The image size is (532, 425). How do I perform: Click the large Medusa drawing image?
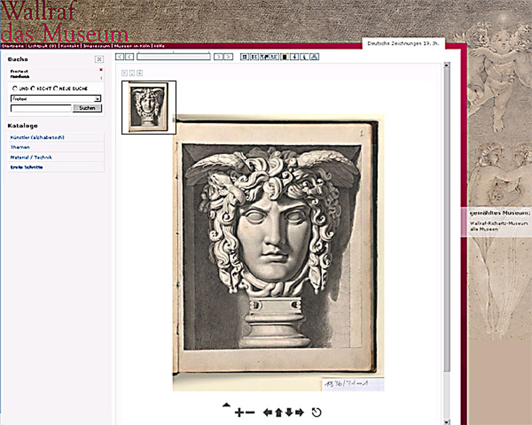coord(278,252)
